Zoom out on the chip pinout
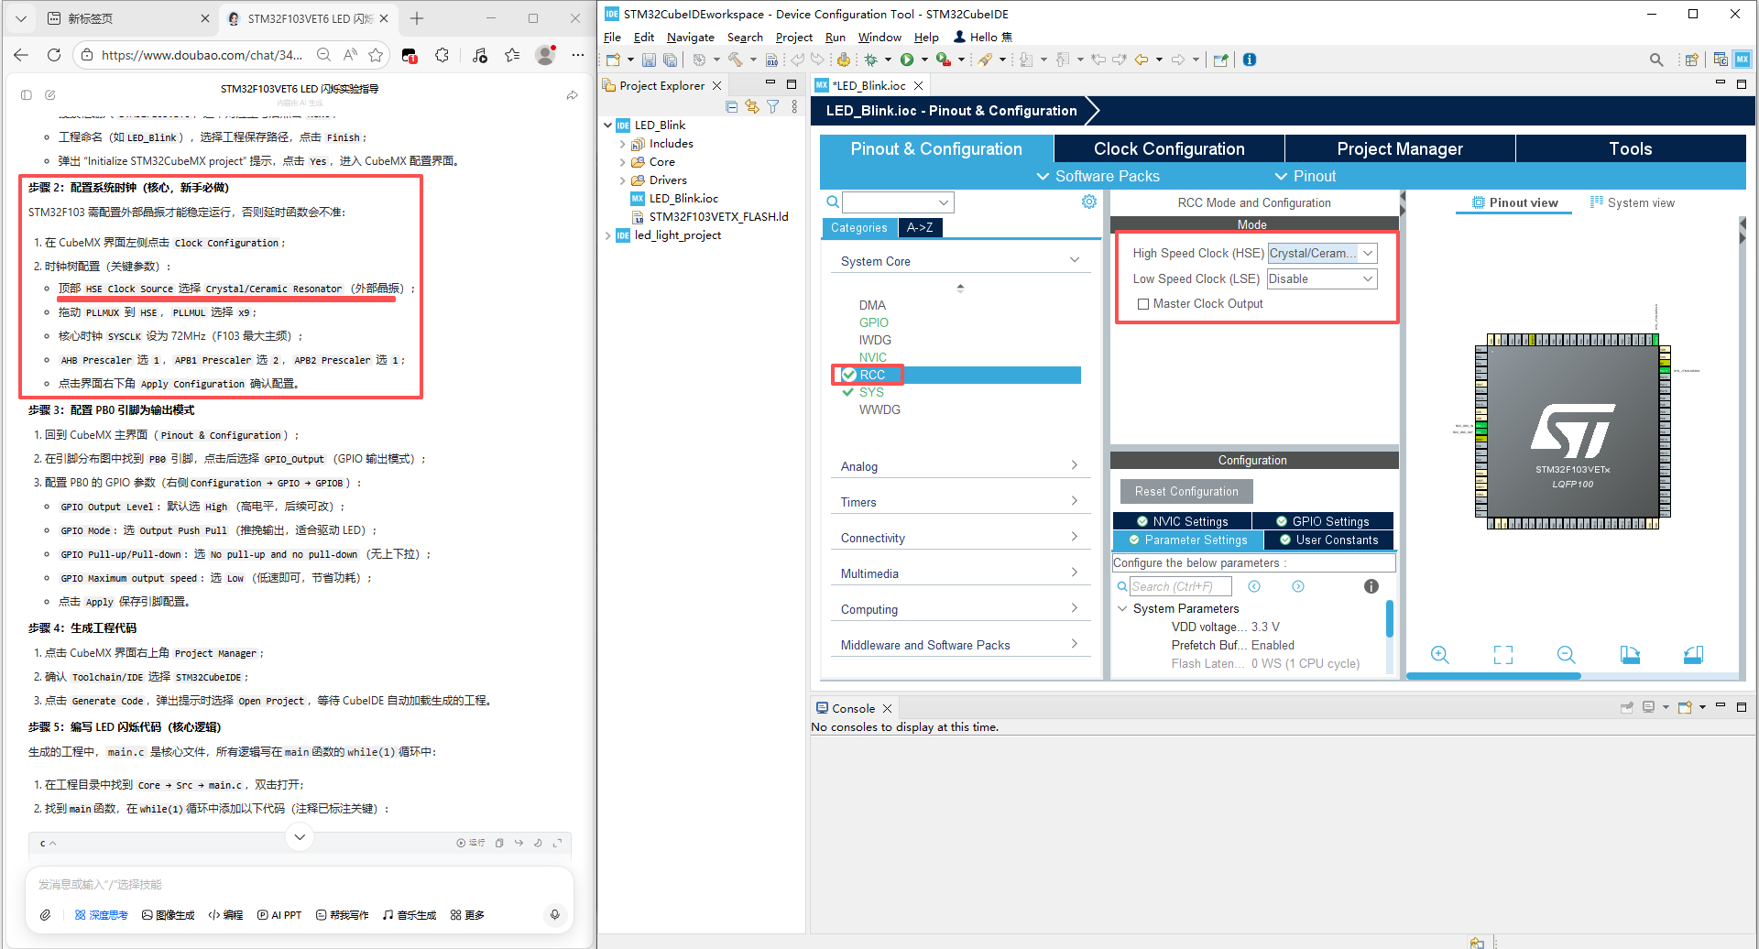The height and width of the screenshot is (949, 1759). [x=1567, y=655]
